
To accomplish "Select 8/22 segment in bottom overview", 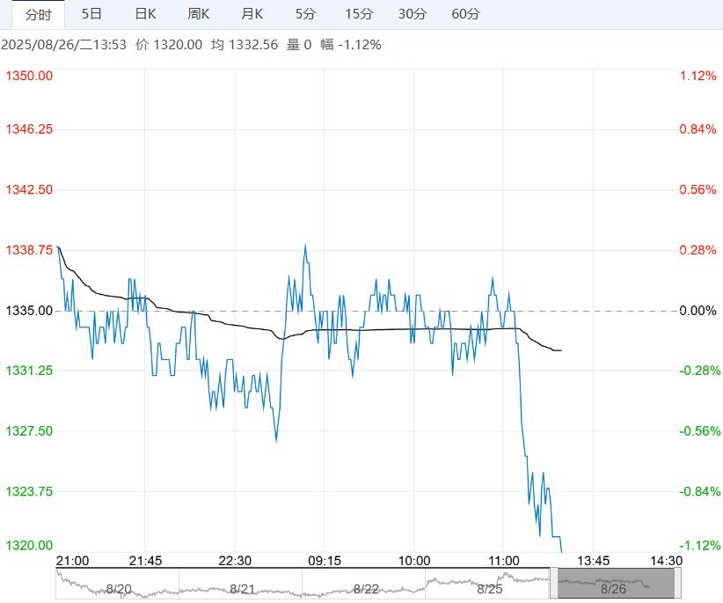I will (365, 587).
